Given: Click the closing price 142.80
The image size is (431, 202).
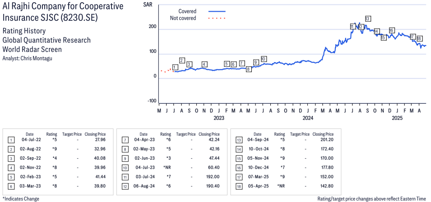Looking at the screenshot, I should pos(327,186).
